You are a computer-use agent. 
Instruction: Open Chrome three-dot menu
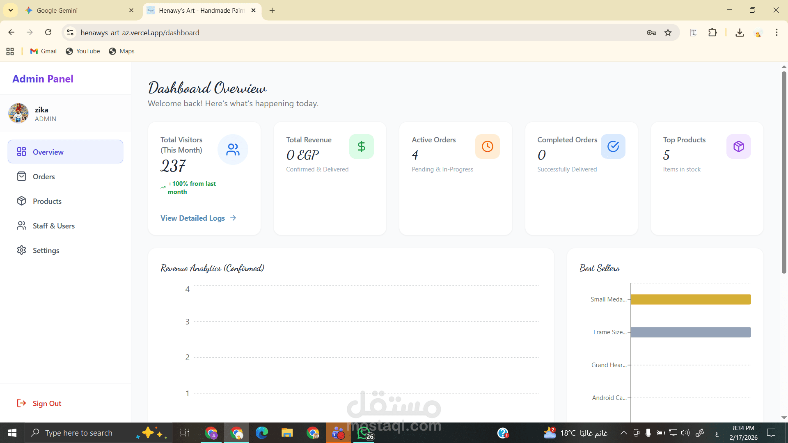pyautogui.click(x=777, y=33)
